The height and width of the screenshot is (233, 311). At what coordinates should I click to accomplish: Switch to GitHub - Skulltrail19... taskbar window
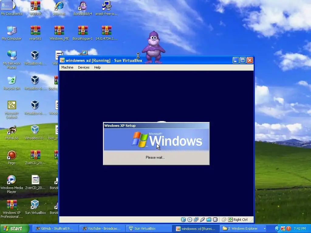click(55, 228)
